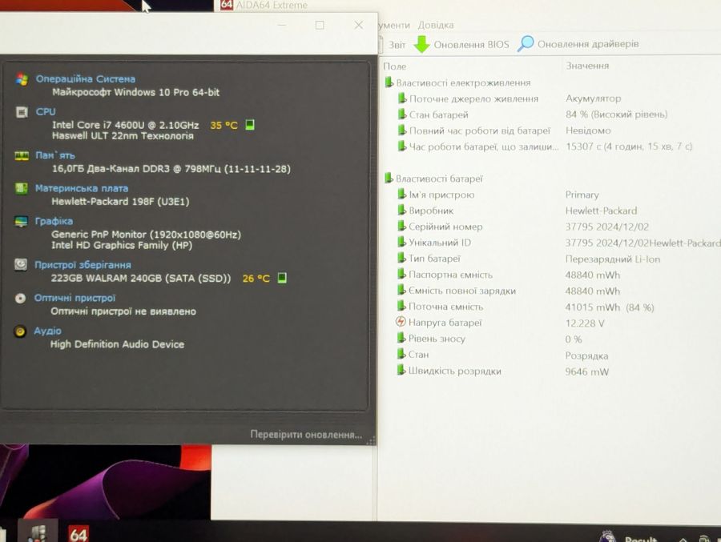Screen dimensions: 721x542
Task: Click the Розрядка status value
Action: pos(586,355)
